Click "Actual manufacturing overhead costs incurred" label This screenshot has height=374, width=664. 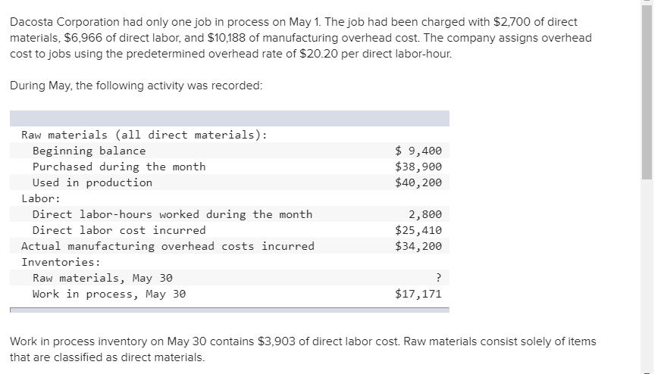[x=168, y=246]
